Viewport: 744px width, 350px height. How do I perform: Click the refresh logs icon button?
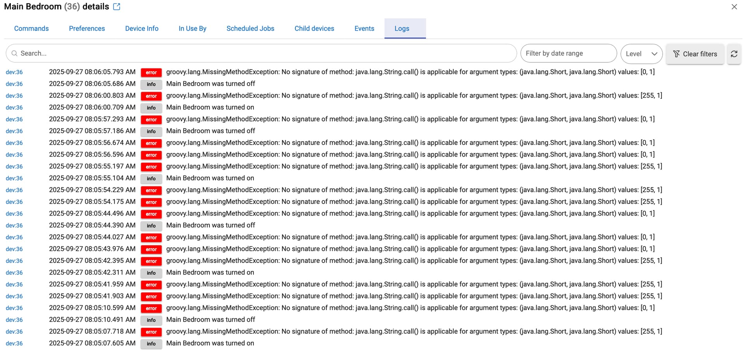pyautogui.click(x=734, y=54)
